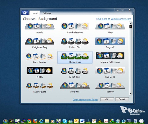This screenshot has width=148, height=124.
Task: Open the ObjectDock icon in dock
Action: [124, 121]
